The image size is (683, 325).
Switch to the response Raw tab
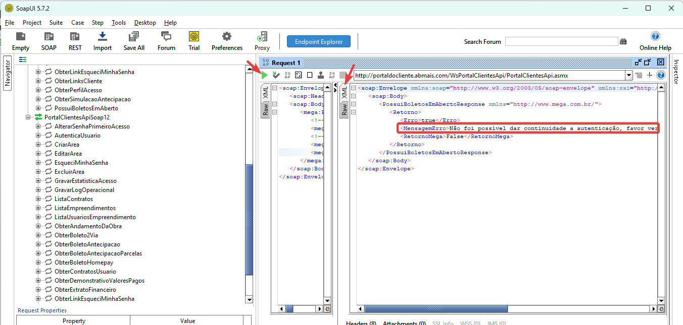point(344,109)
